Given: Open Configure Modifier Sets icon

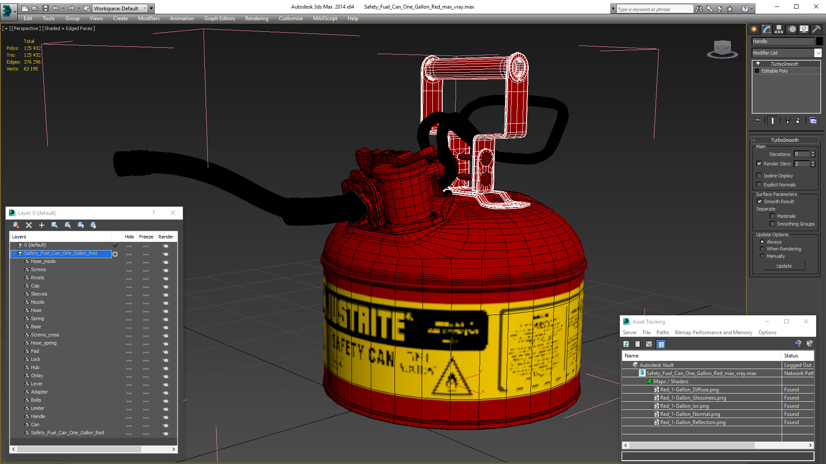Looking at the screenshot, I should tap(813, 121).
